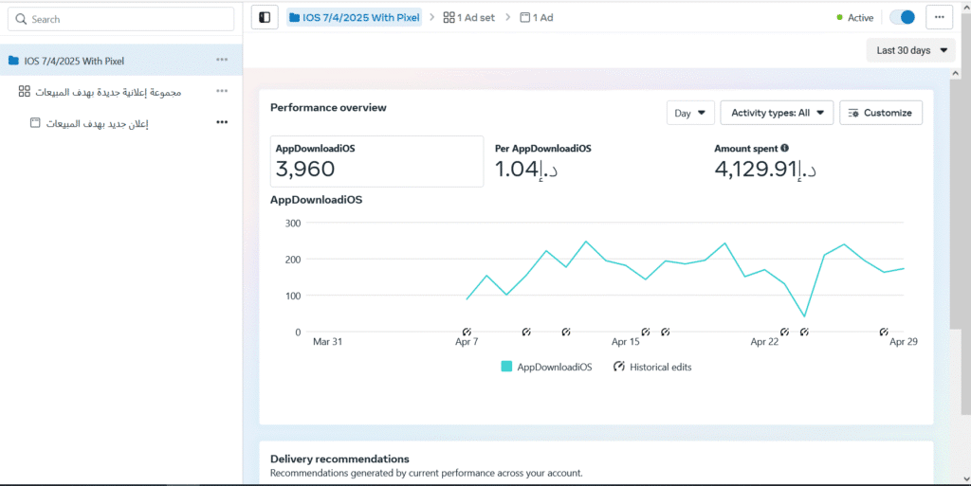Toggle AppDownloadiOS series in chart legend
The width and height of the screenshot is (971, 486).
(x=546, y=367)
